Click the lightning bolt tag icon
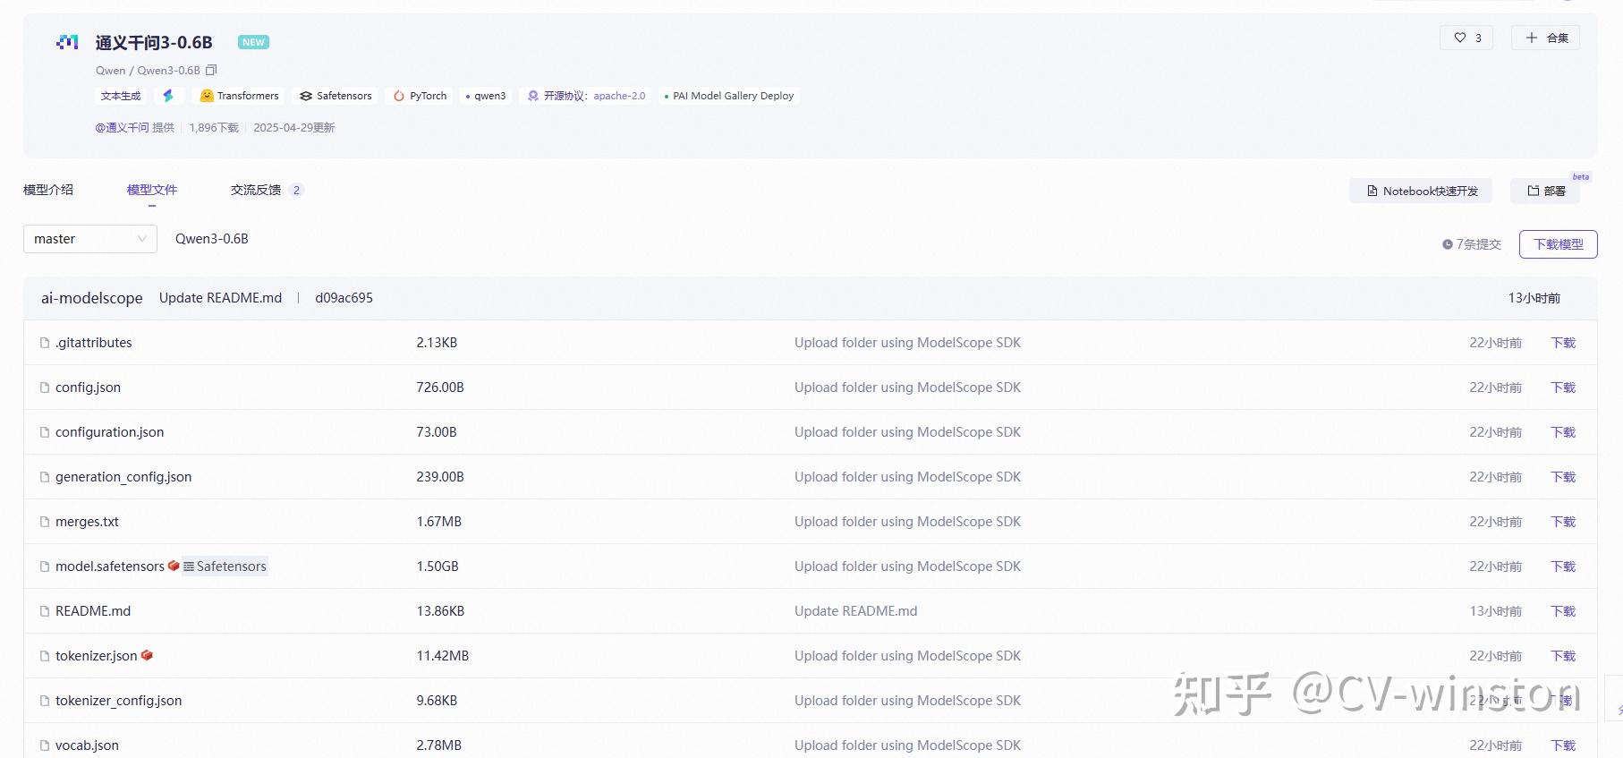Screen dimensions: 1623x758 pos(168,96)
